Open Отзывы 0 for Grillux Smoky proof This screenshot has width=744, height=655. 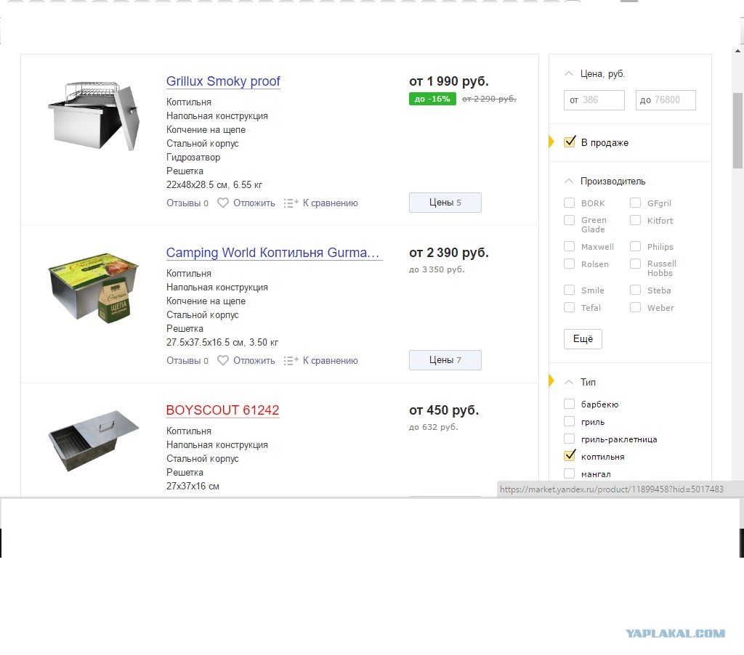click(x=187, y=203)
